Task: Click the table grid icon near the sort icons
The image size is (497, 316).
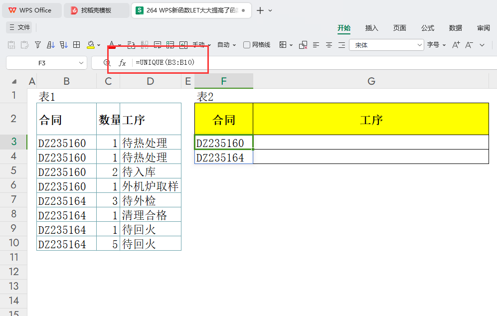Action: tap(76, 45)
